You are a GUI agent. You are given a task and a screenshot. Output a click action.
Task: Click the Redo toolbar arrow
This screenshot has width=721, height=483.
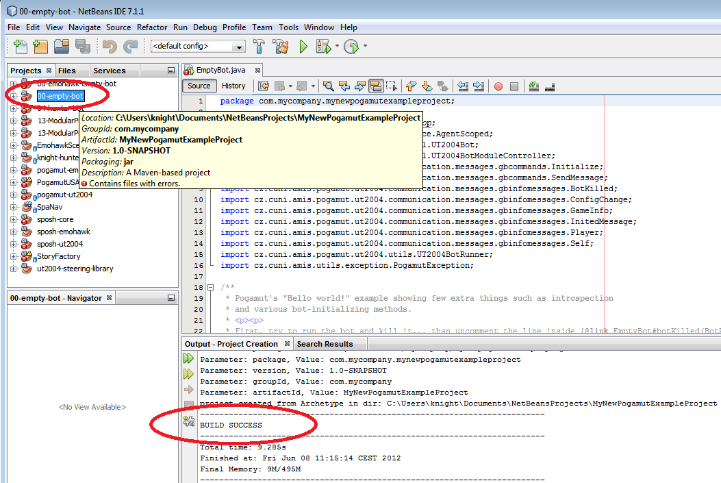[131, 46]
